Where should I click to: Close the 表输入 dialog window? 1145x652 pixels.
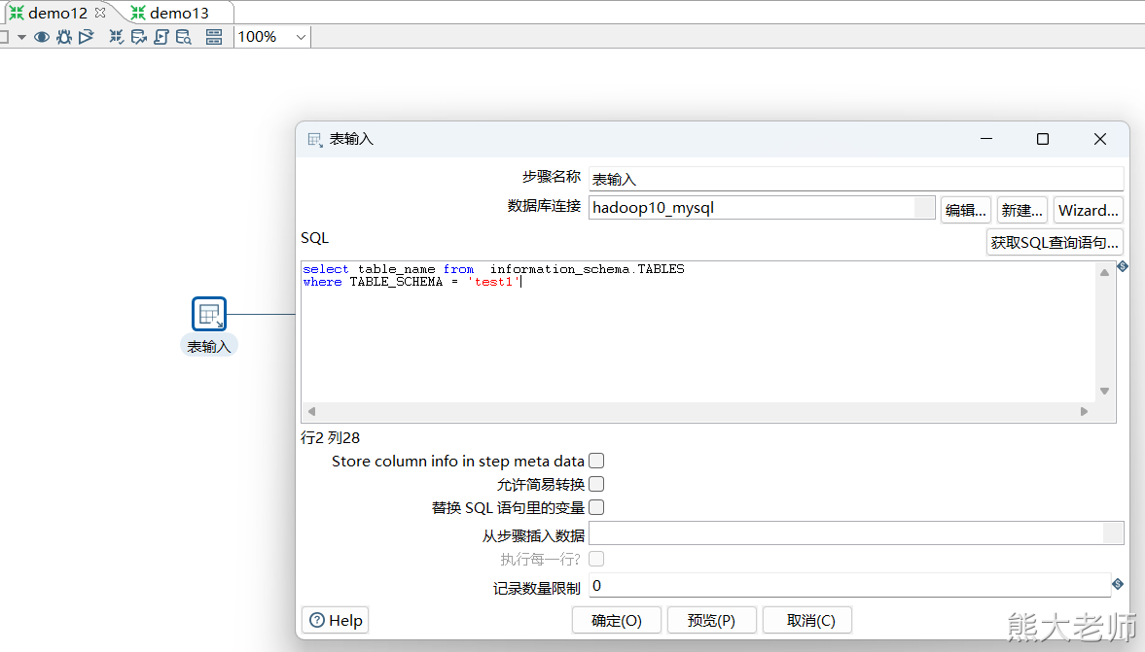(1099, 139)
